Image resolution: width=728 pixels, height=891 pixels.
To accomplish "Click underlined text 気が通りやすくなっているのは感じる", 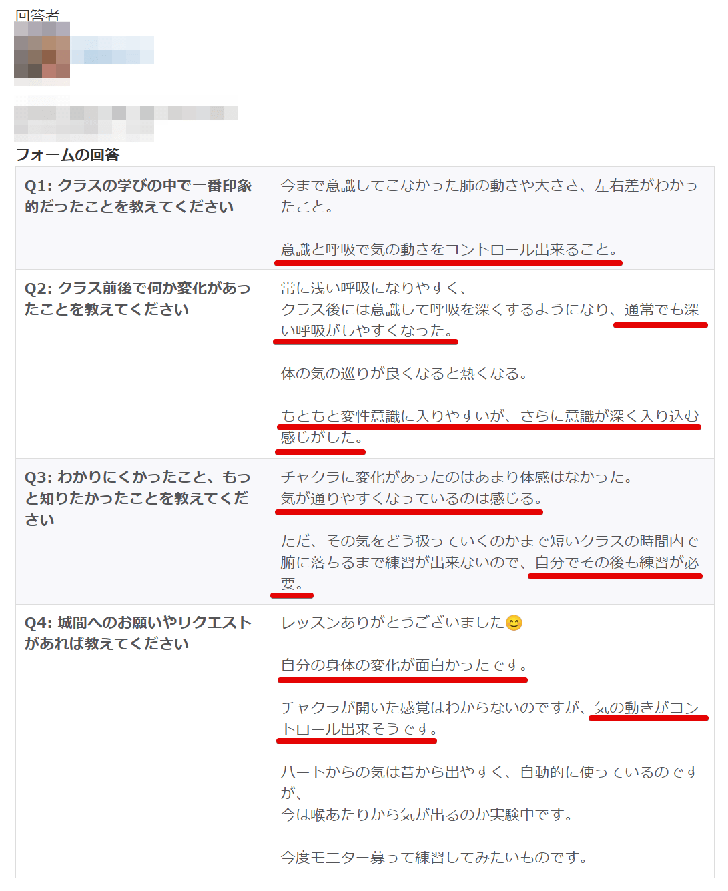I will tap(412, 499).
